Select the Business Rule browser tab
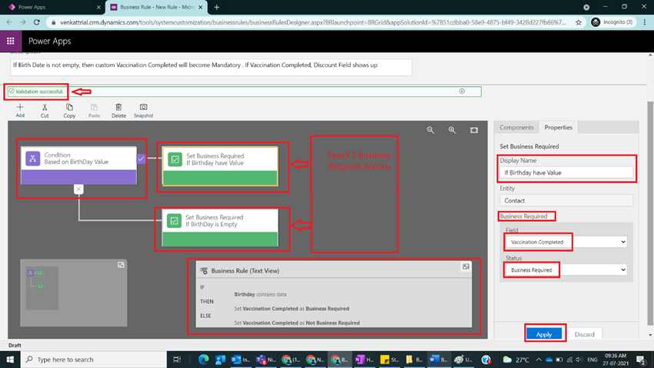The image size is (654, 368). coord(156,7)
